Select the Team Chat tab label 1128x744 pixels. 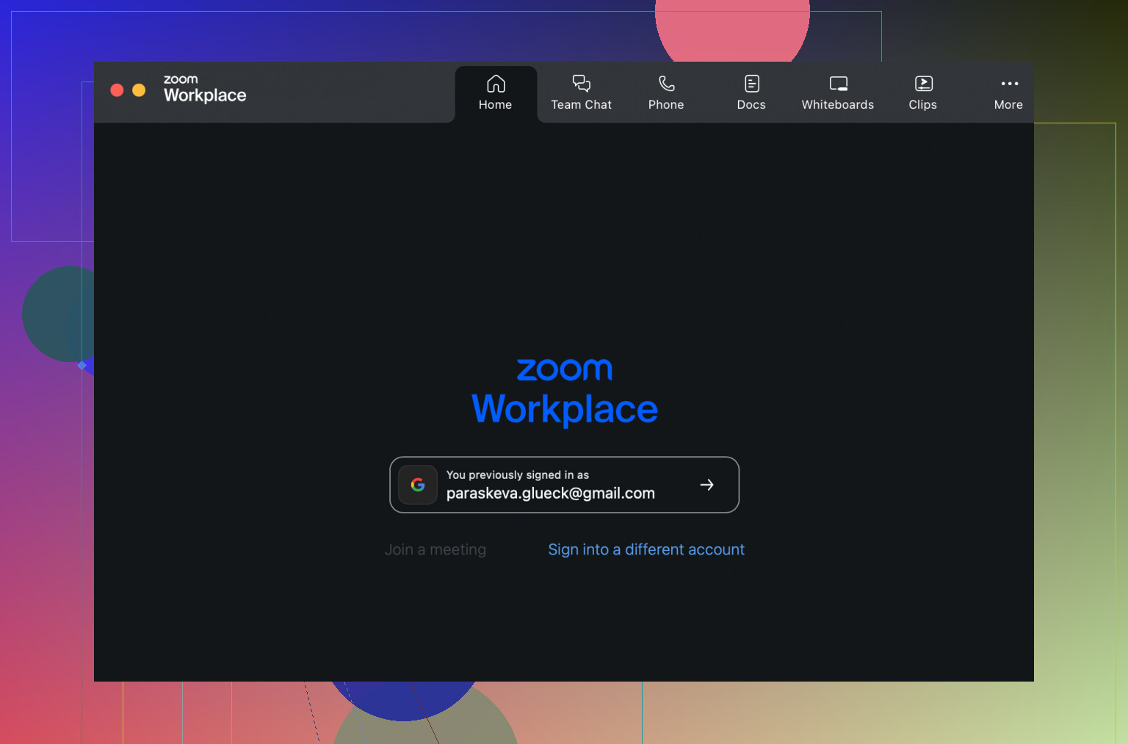coord(581,105)
